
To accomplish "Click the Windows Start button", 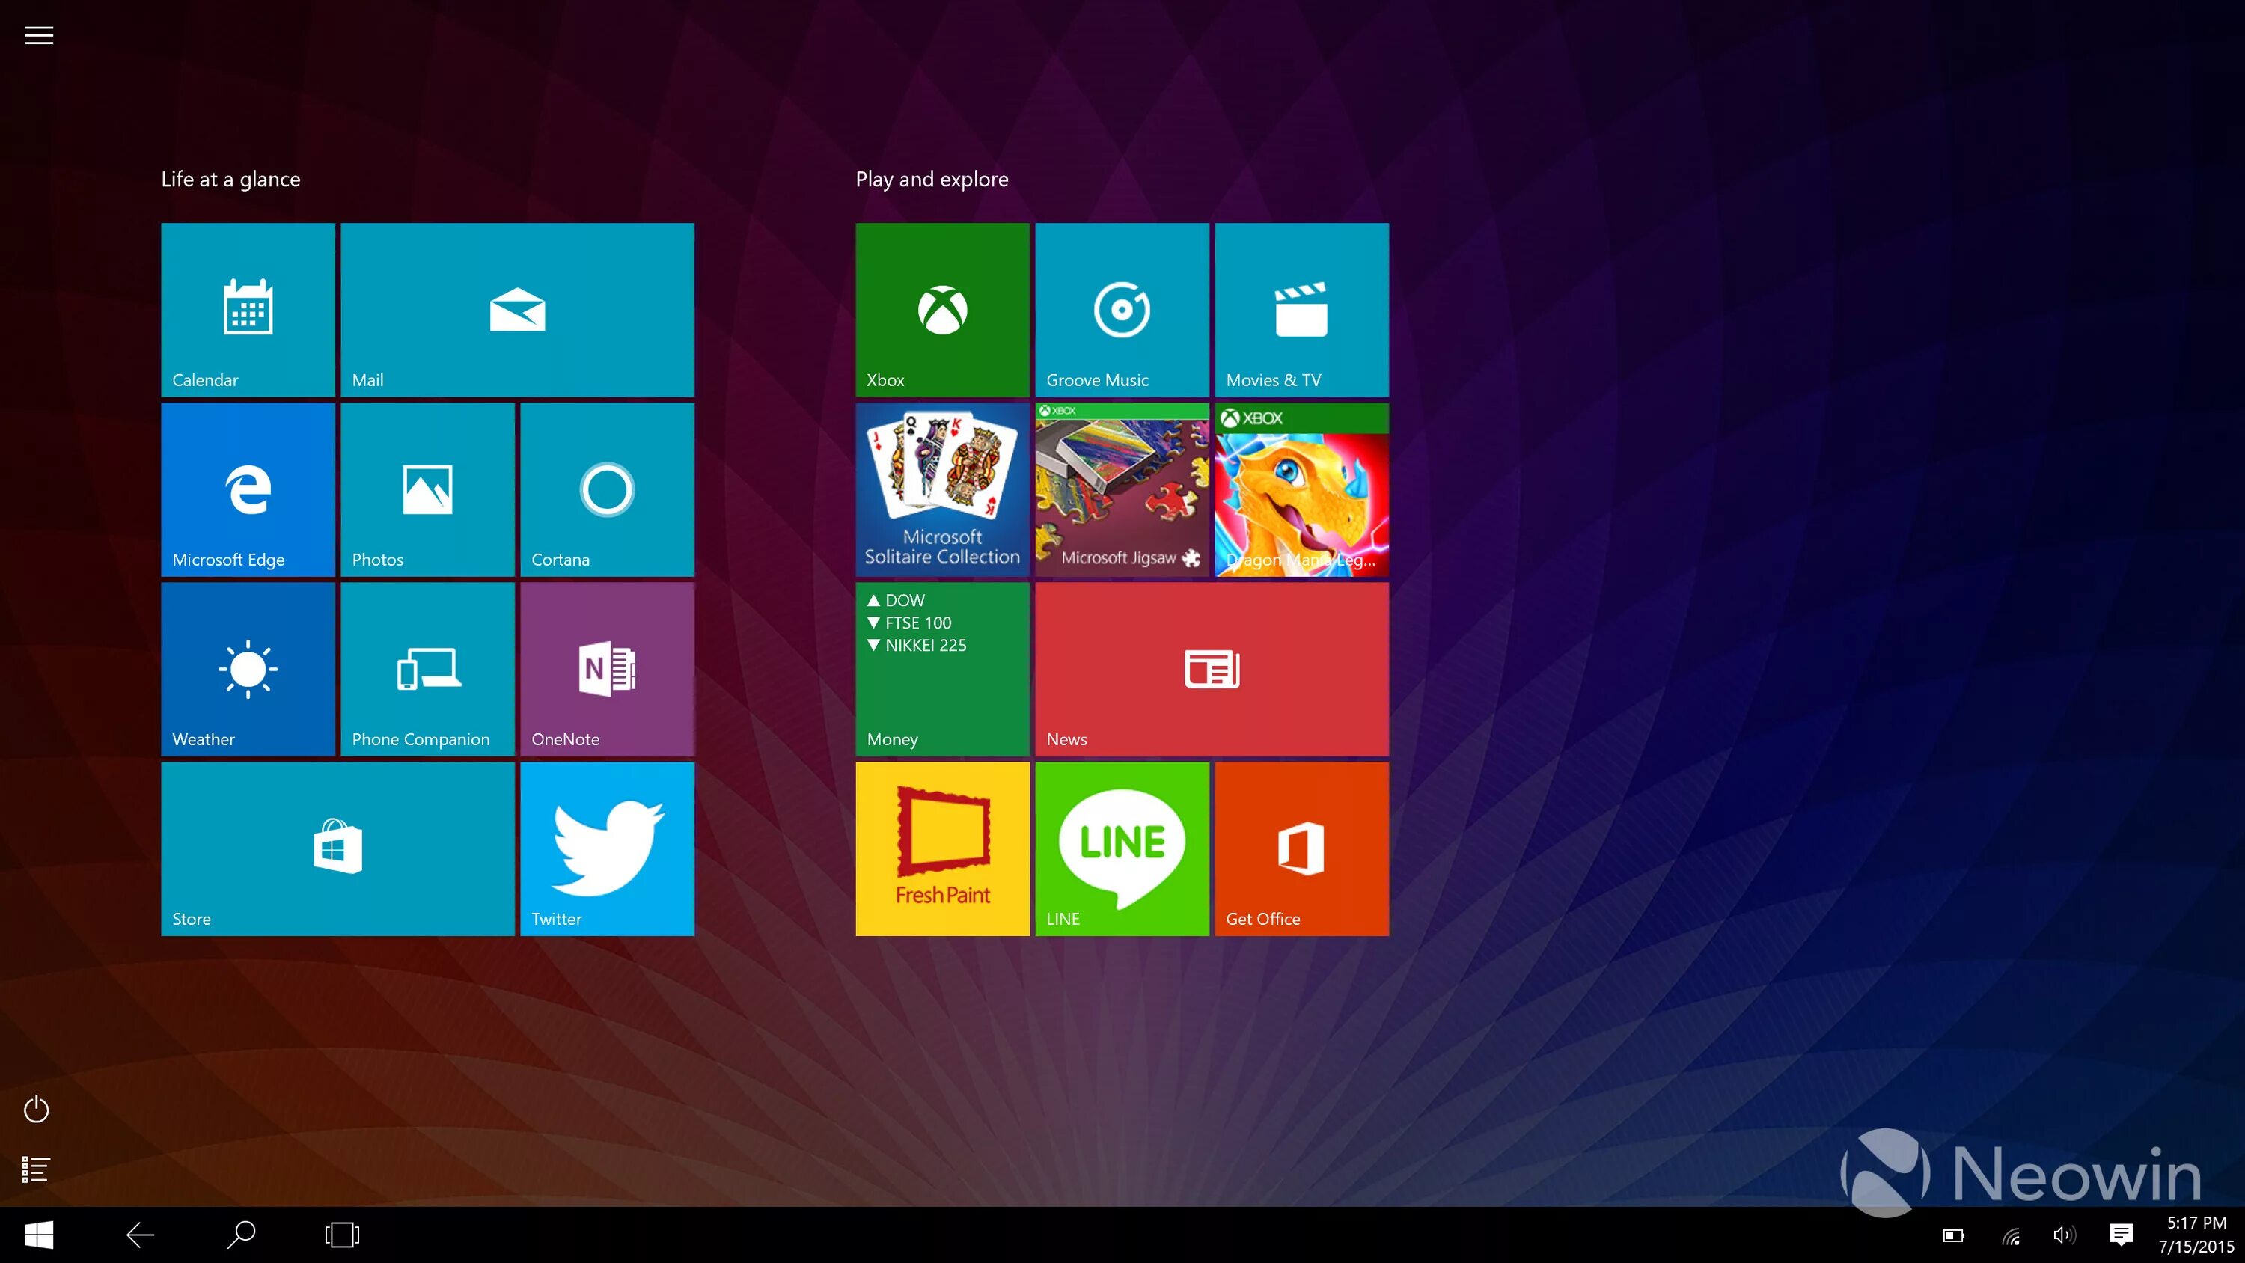I will click(39, 1235).
